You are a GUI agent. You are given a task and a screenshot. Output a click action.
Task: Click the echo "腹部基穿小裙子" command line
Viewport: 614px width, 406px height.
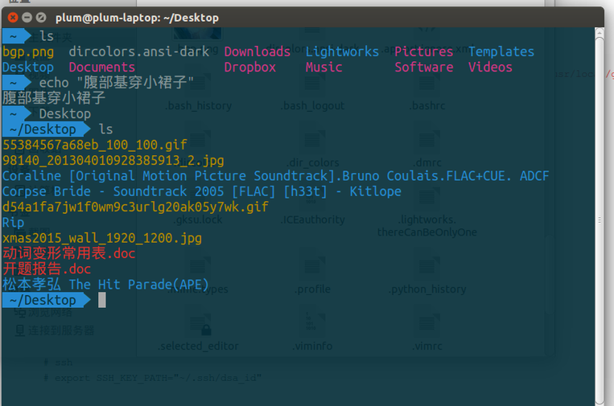click(x=117, y=83)
